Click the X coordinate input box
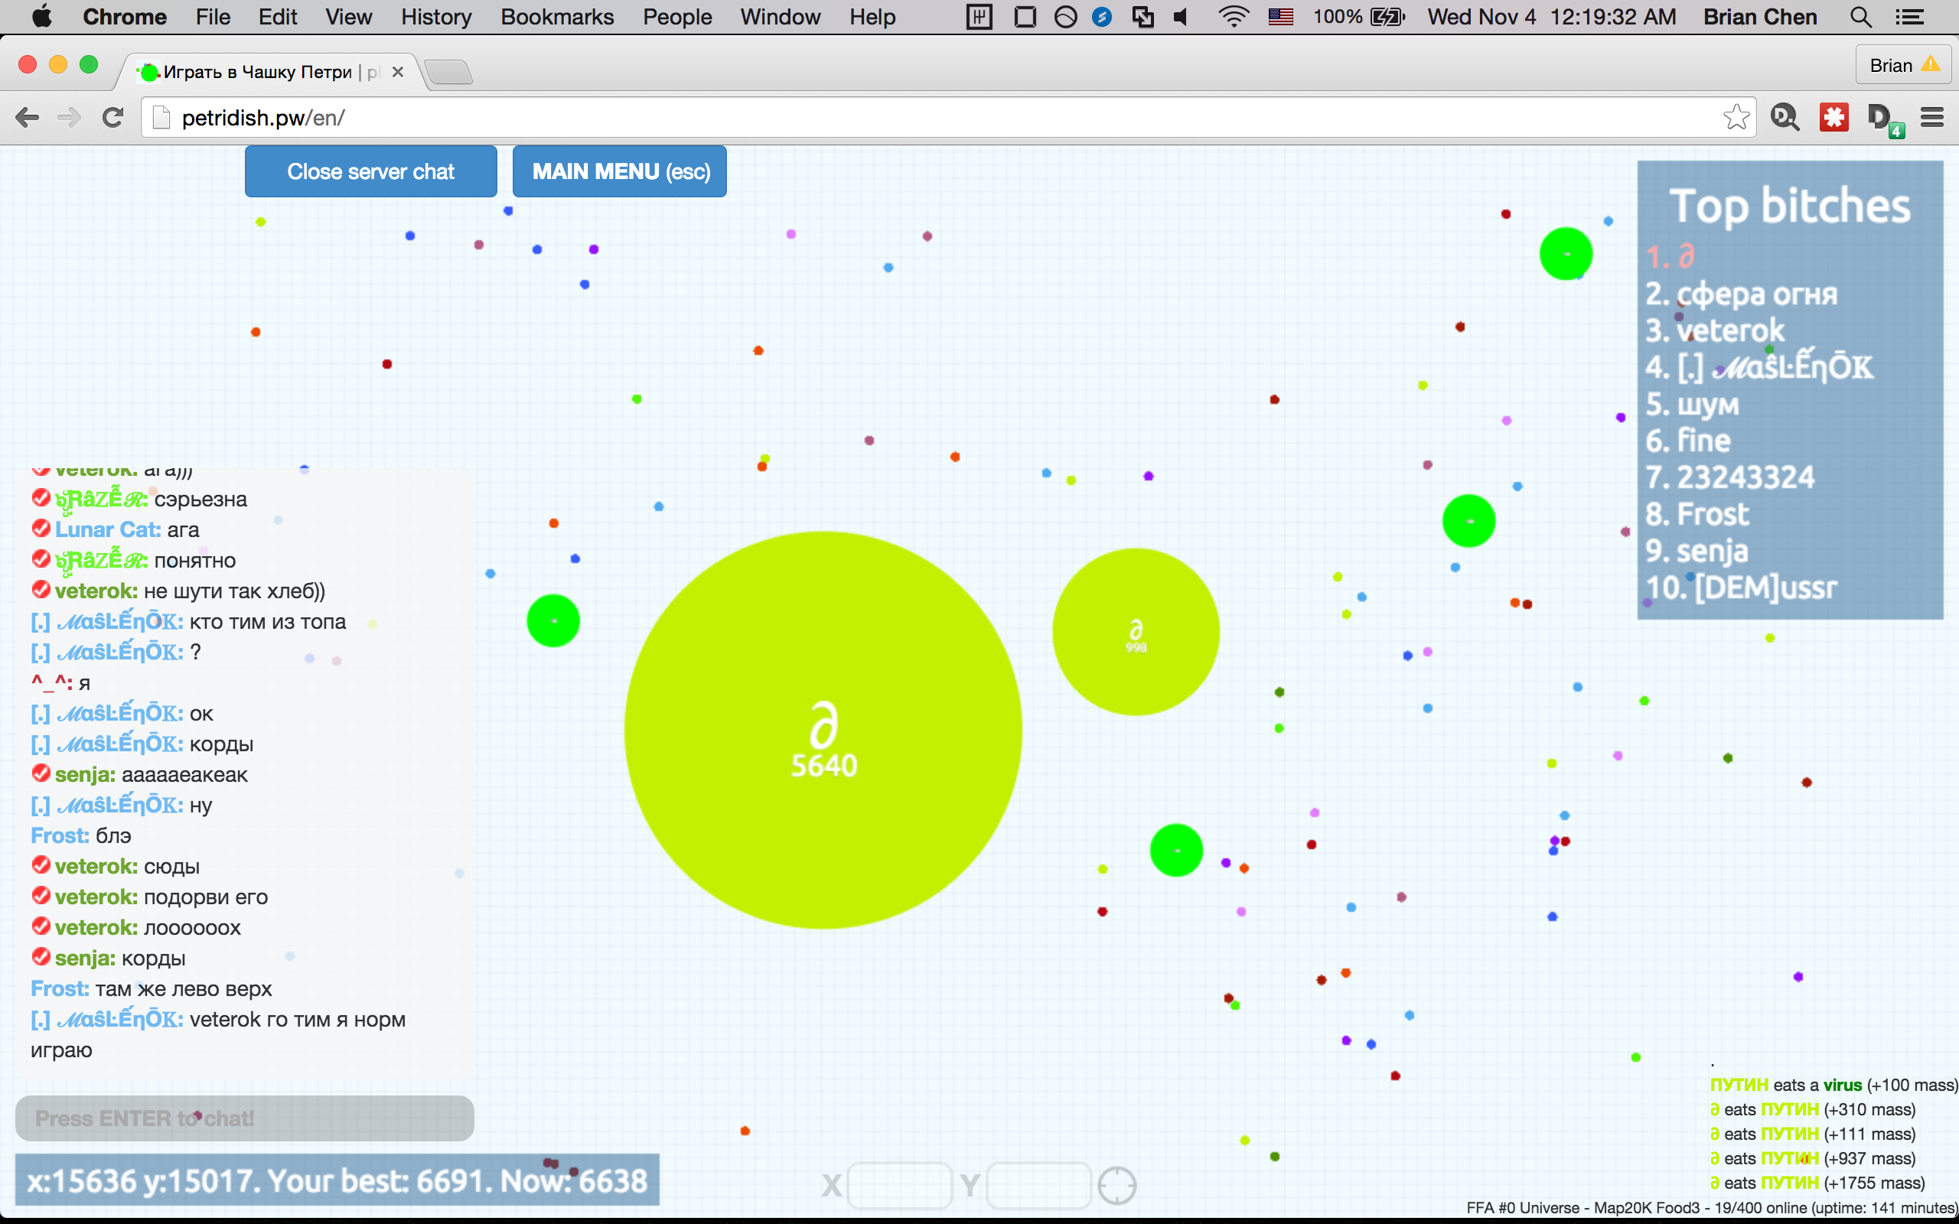The height and width of the screenshot is (1224, 1959). [x=898, y=1186]
